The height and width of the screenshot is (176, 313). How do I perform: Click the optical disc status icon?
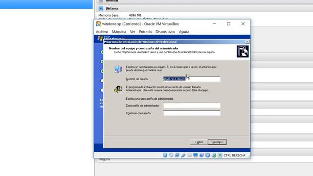(171, 155)
